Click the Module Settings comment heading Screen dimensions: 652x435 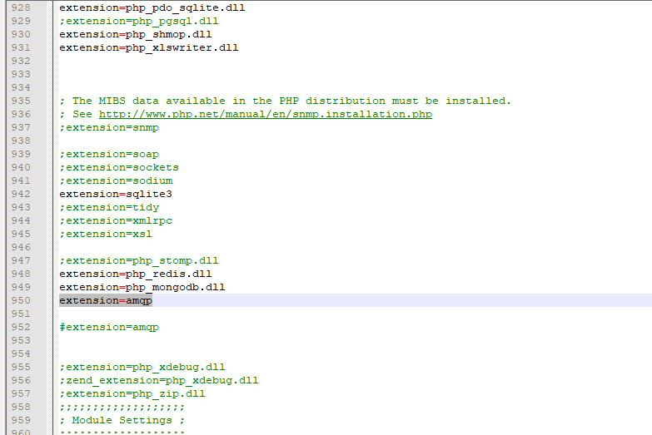(122, 420)
